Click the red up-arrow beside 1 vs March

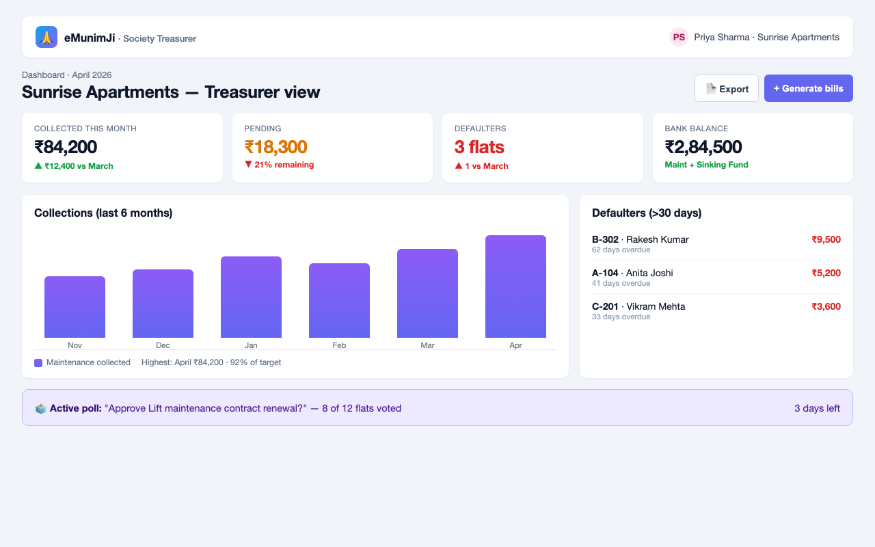pos(459,165)
